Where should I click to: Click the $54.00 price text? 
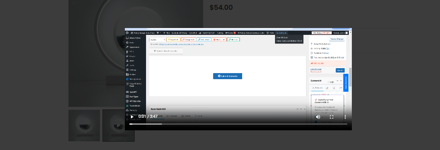221,8
